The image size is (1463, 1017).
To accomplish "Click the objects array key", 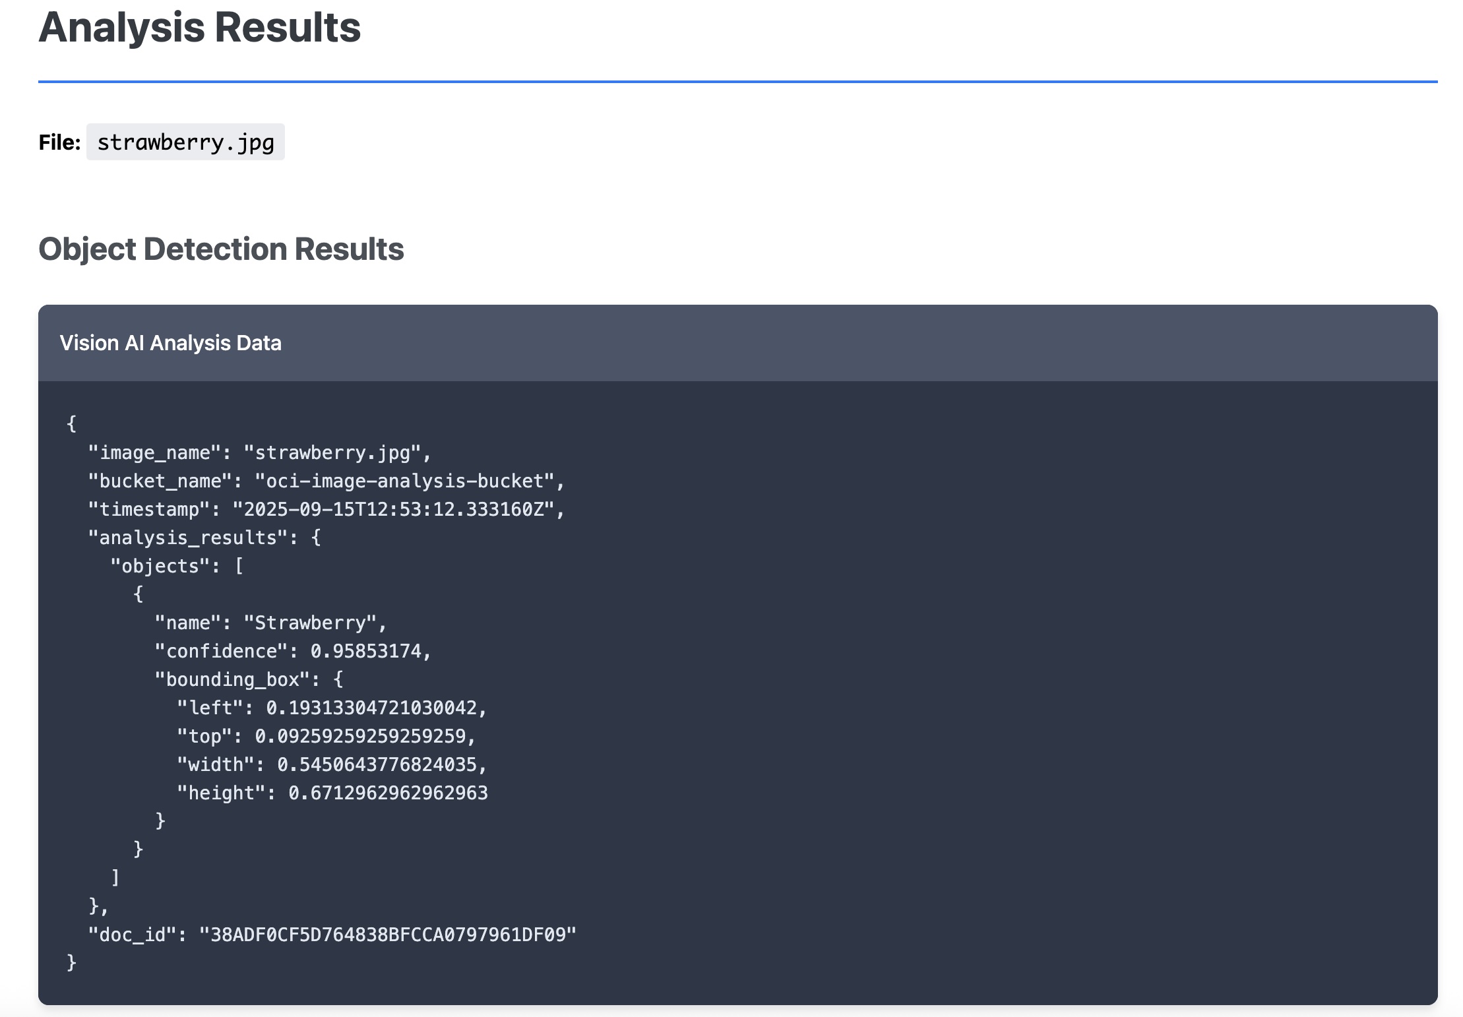I will [160, 567].
